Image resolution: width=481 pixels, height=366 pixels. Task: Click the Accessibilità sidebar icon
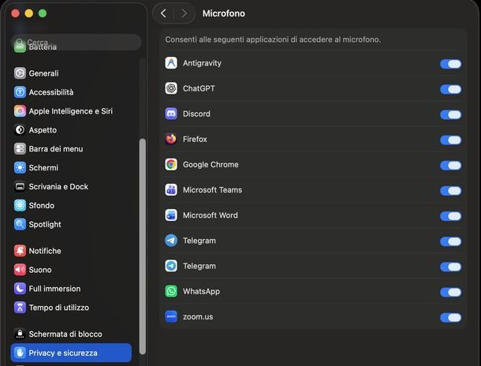click(20, 92)
